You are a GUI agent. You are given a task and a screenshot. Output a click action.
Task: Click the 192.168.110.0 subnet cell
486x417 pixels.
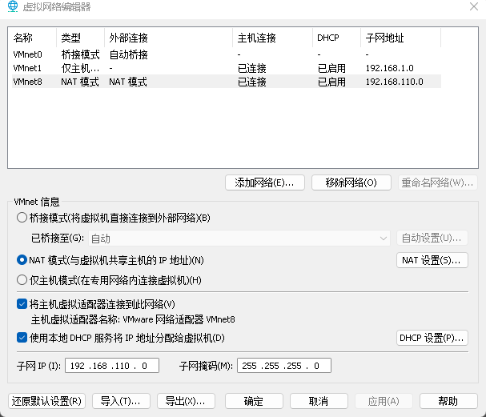tap(394, 82)
